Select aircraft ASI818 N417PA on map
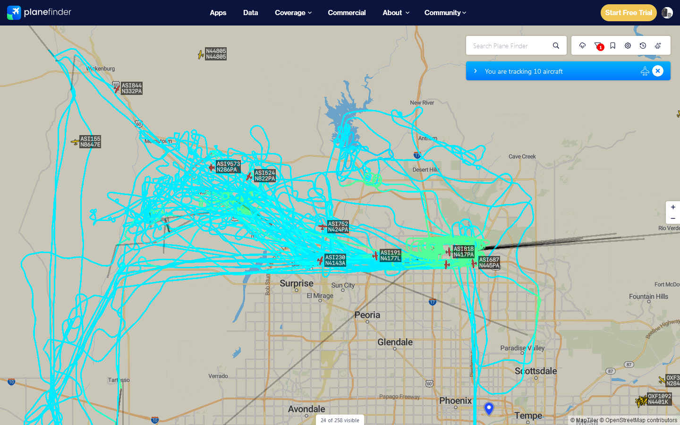This screenshot has height=425, width=680. point(449,252)
